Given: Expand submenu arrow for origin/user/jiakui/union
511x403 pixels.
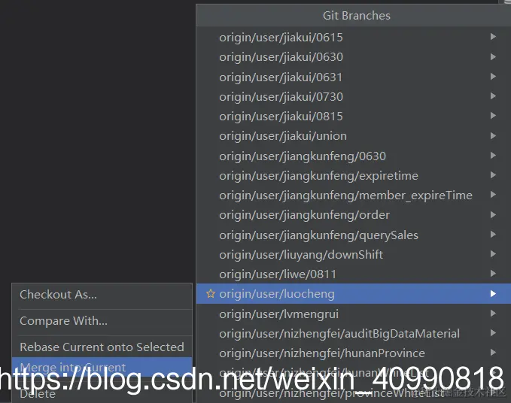Looking at the screenshot, I should click(x=493, y=136).
